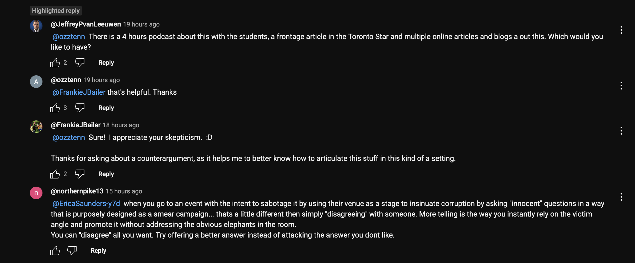Open options menu for FrankieJBailer's comment
The height and width of the screenshot is (263, 635).
point(621,131)
